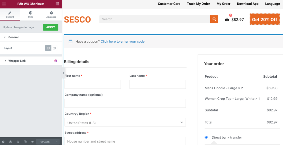Open the shopping basket cart icon
283x145 pixels.
coord(227,20)
